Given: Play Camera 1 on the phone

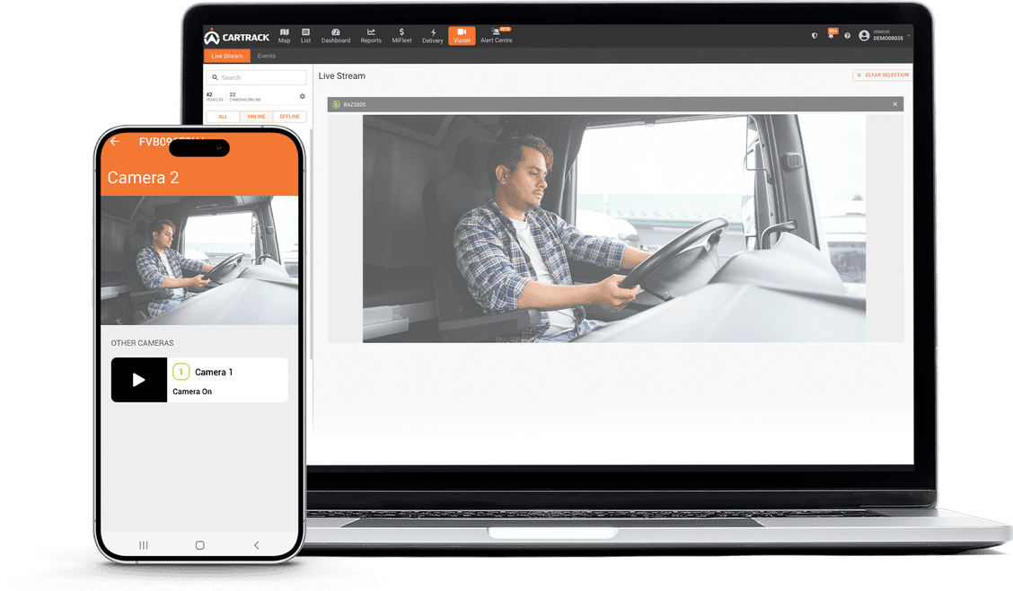Looking at the screenshot, I should [x=139, y=380].
